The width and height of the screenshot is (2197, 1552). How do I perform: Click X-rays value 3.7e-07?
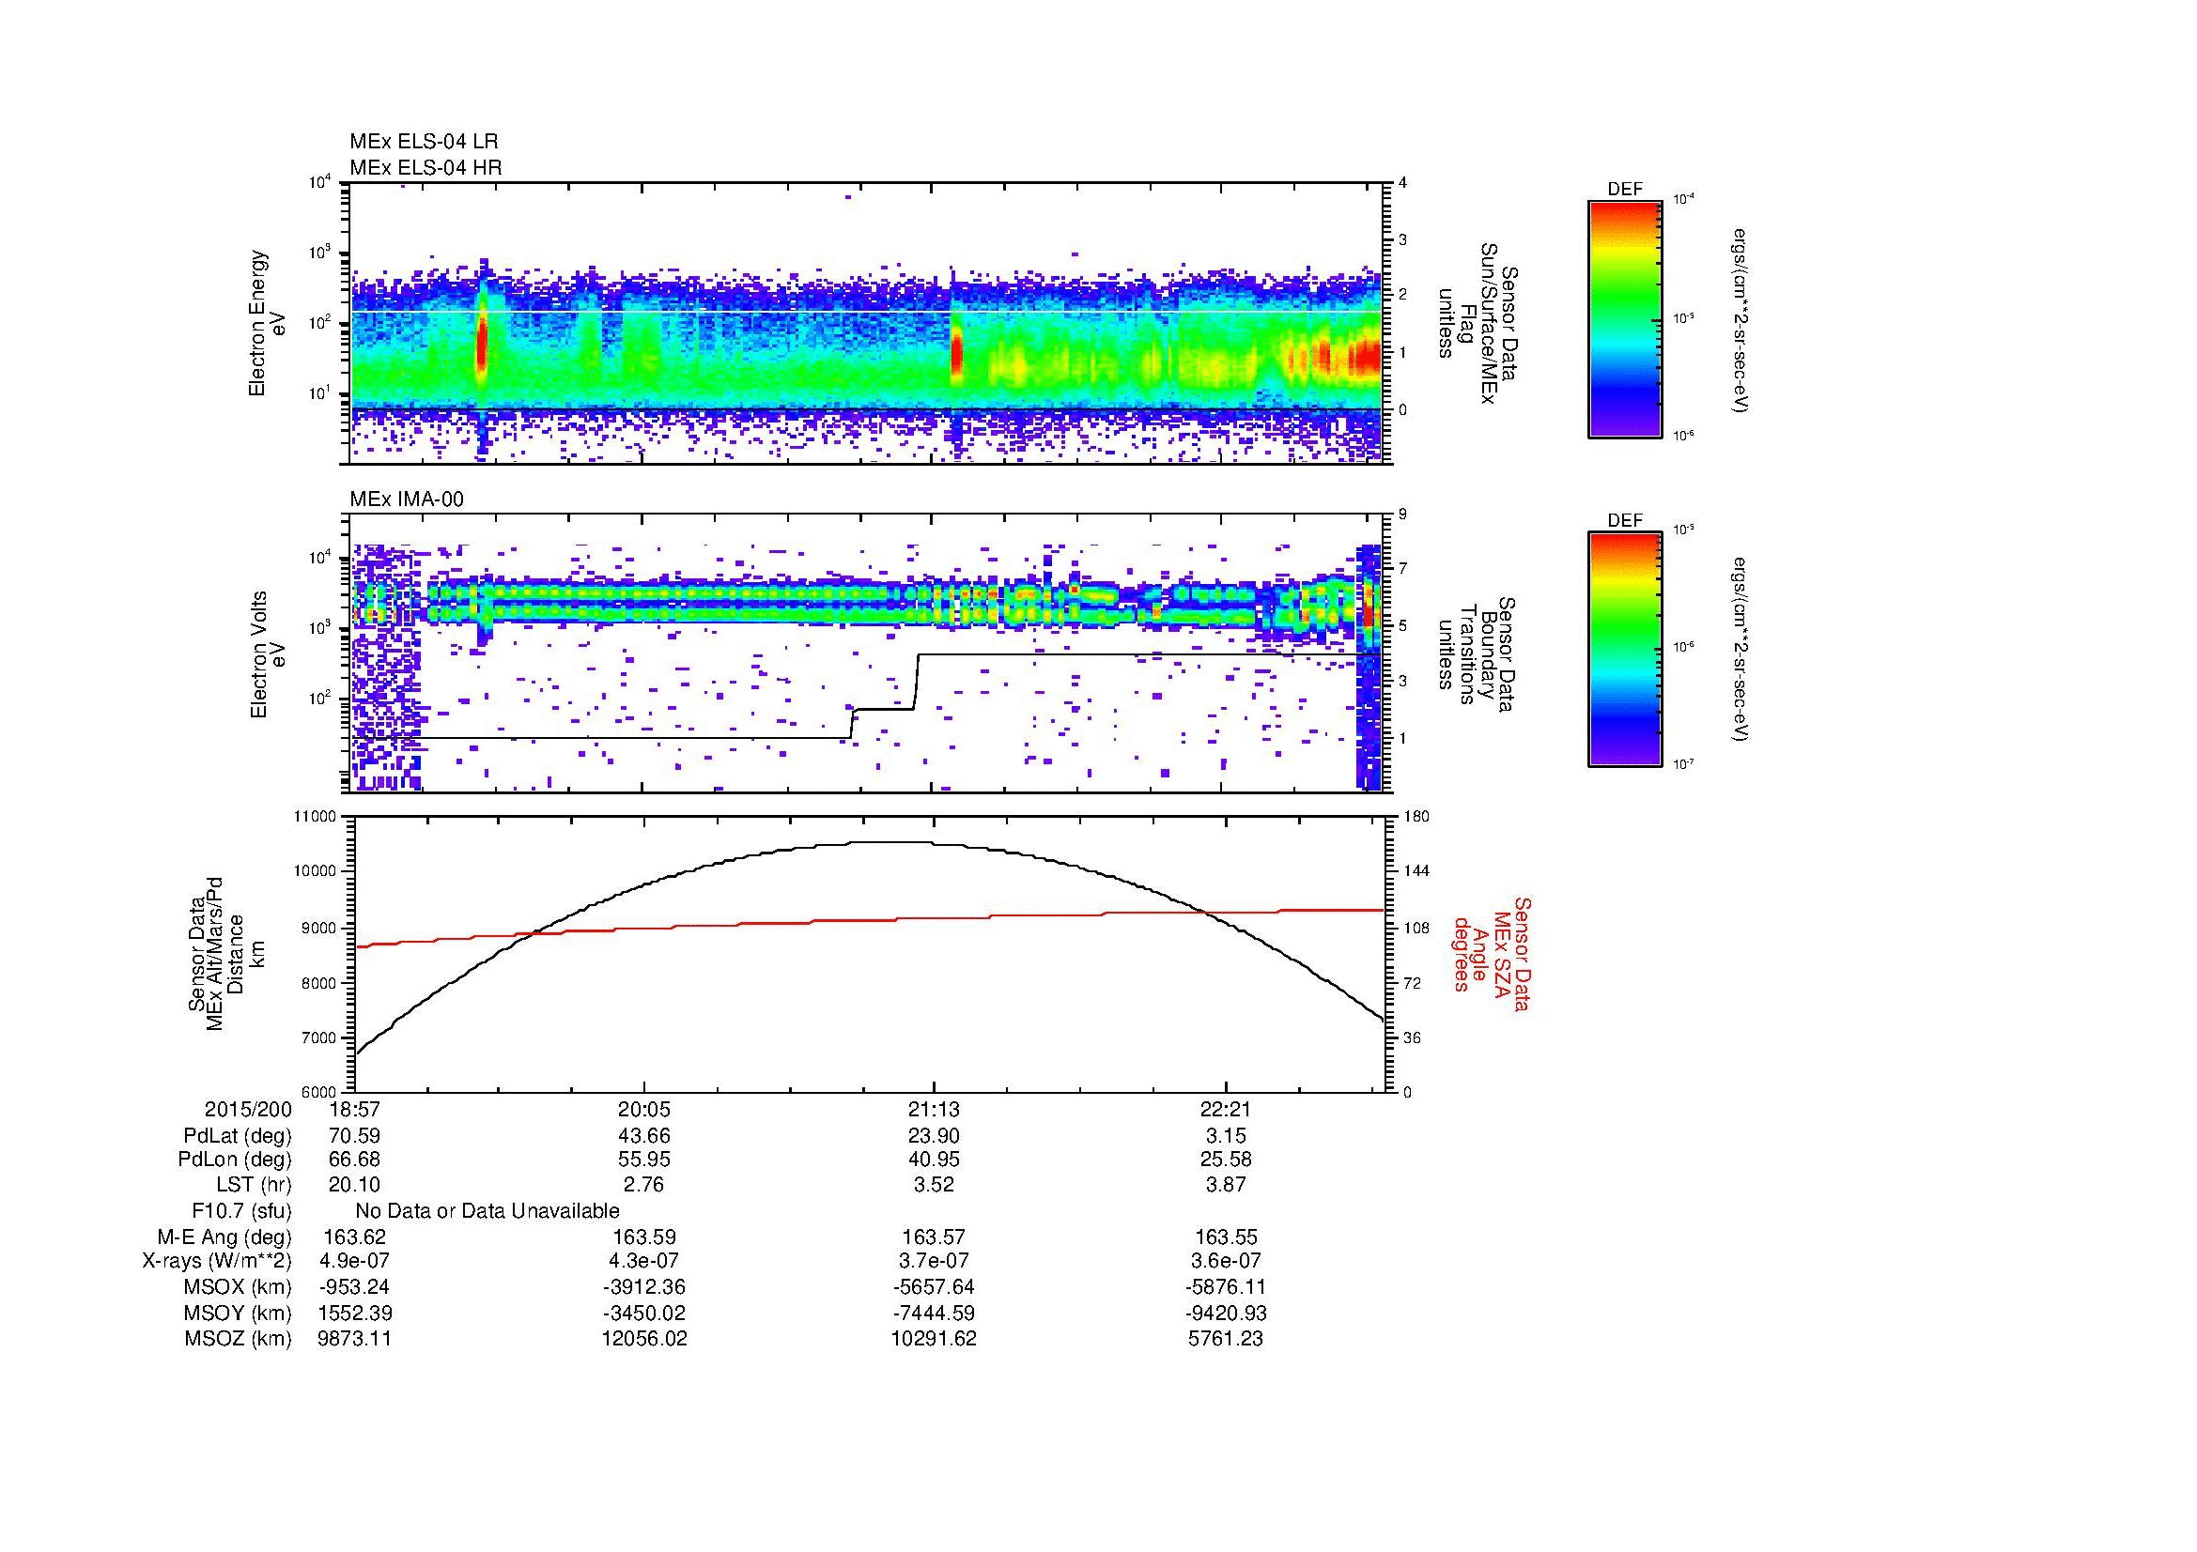pos(934,1261)
